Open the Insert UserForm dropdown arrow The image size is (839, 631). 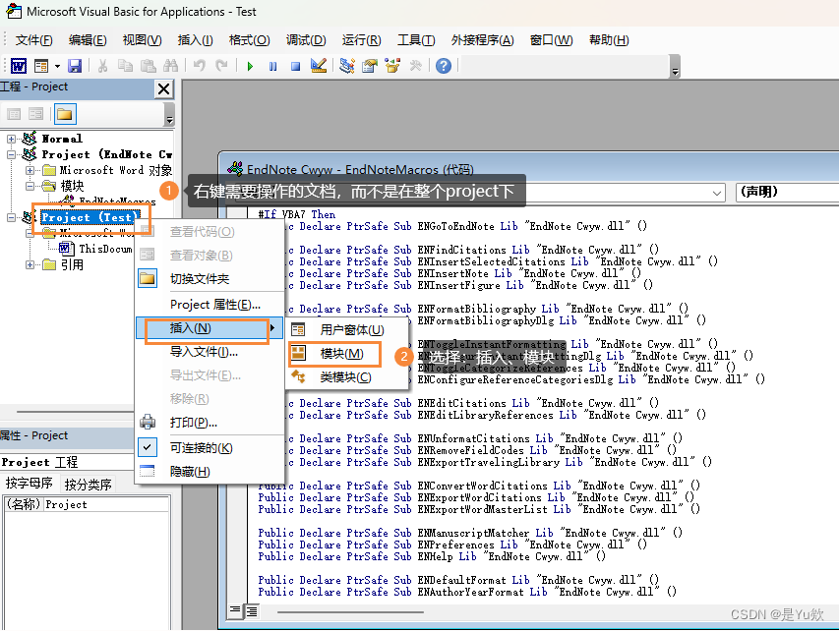click(x=57, y=66)
